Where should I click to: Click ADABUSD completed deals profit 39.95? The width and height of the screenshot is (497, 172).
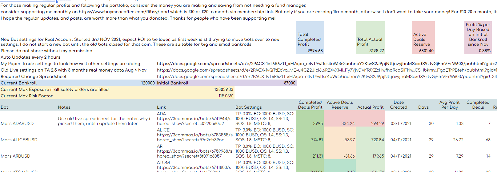pyautogui.click(x=318, y=123)
